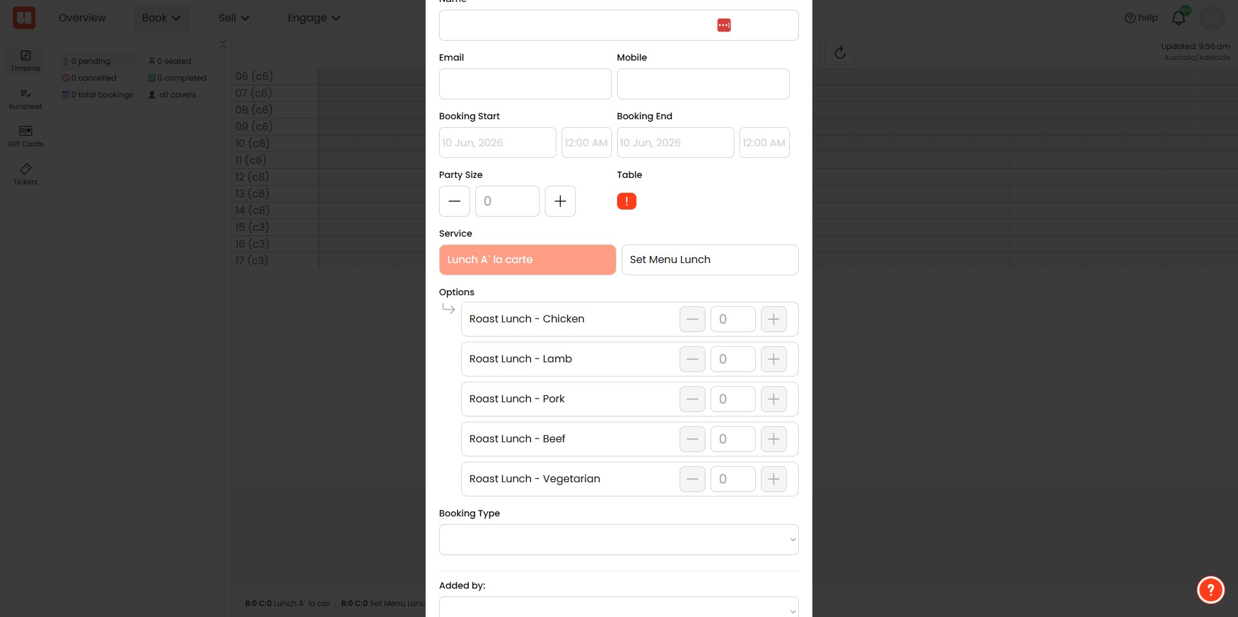Select Lunch A` la carte service

527,260
